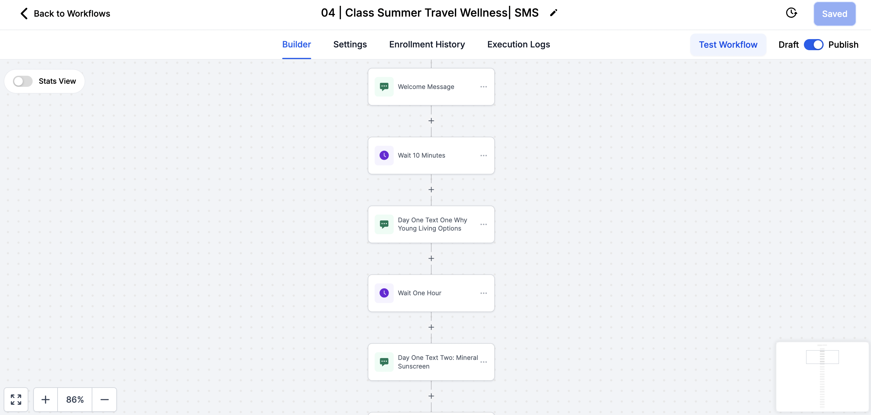This screenshot has height=415, width=871.
Task: Click the Wait 10 Minutes clock icon
Action: tap(384, 155)
